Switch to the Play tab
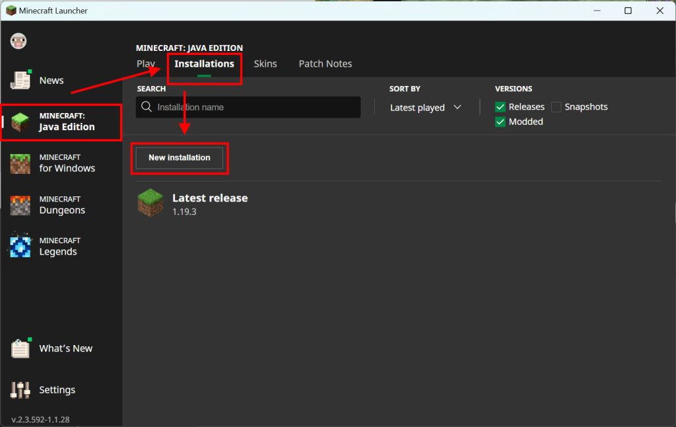676x427 pixels. click(x=145, y=64)
